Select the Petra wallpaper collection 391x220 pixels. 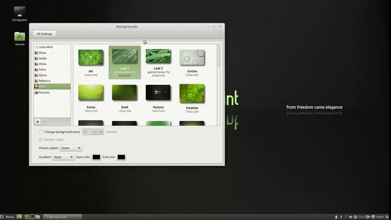click(x=52, y=69)
